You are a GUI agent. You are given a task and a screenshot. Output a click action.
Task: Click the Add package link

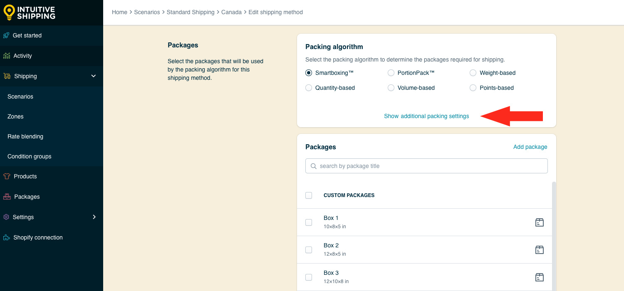[x=530, y=147]
